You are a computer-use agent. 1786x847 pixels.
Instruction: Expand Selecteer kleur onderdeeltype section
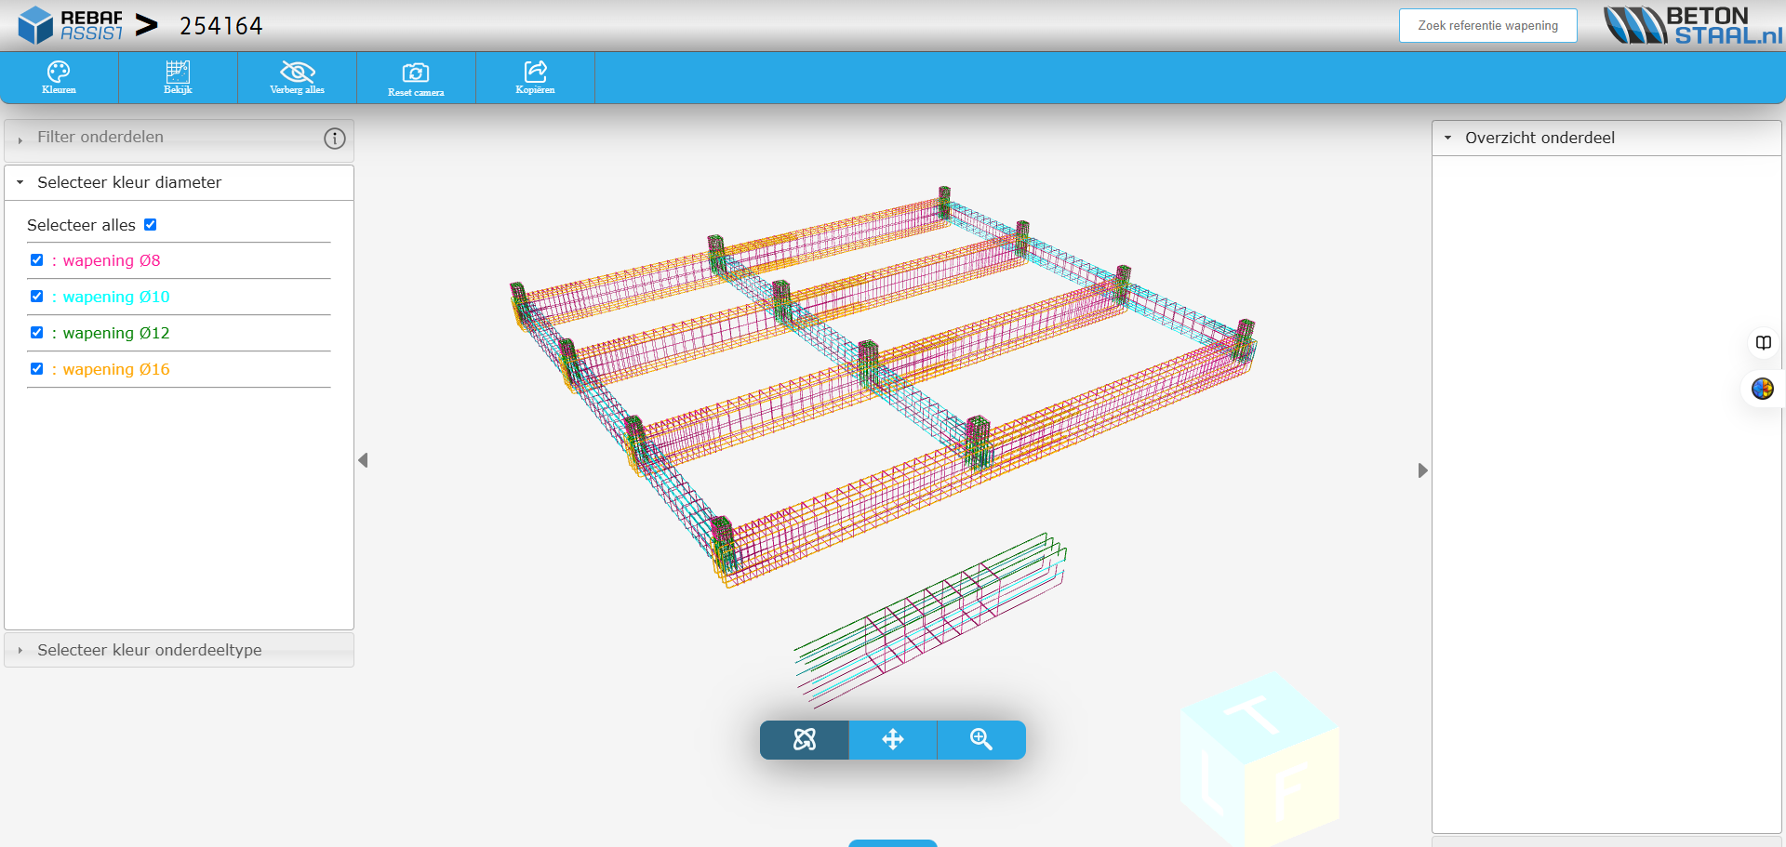pyautogui.click(x=149, y=650)
